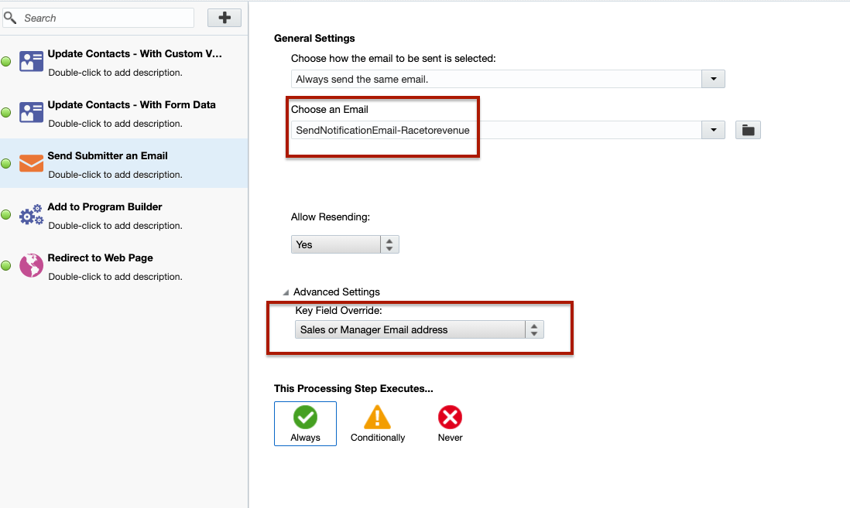Open the Allow Resending dropdown
Screen dimensions: 850x508
coord(389,244)
